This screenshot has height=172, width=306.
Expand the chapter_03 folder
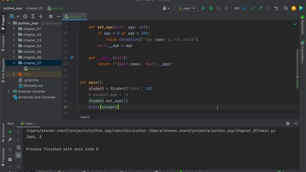[x=14, y=40]
